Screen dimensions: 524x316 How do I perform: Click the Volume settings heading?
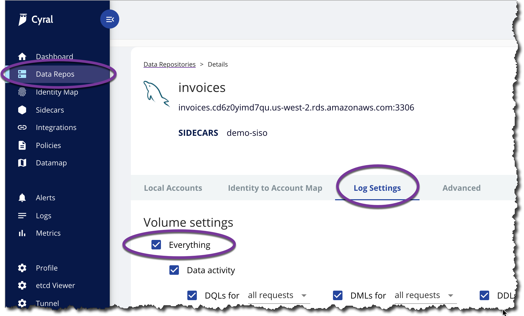pos(188,222)
